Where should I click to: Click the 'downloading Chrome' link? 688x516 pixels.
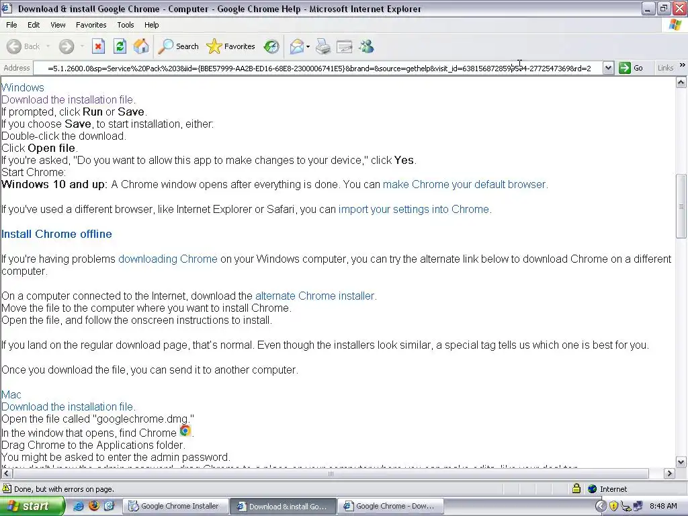pos(167,259)
